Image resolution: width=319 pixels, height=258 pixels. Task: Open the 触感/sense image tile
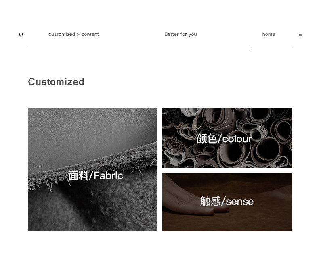click(227, 202)
